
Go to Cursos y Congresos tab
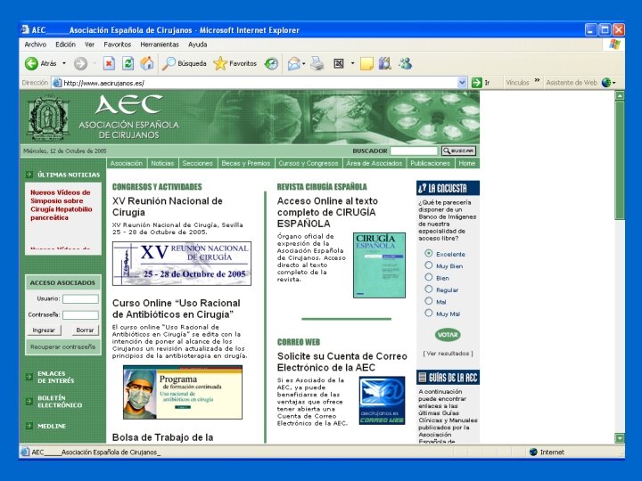tap(308, 163)
